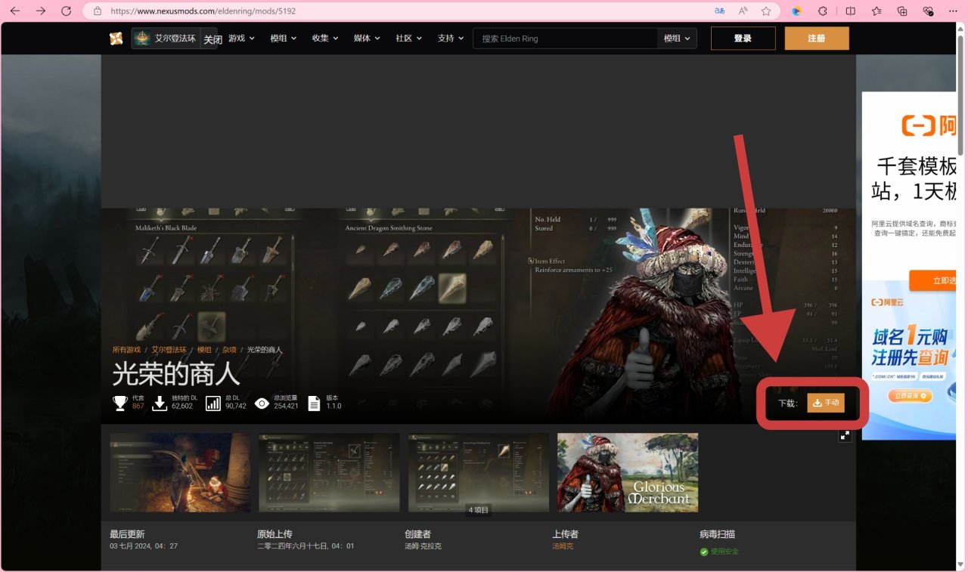Click 关闭 next to the game name
This screenshot has height=572, width=968.
click(213, 39)
